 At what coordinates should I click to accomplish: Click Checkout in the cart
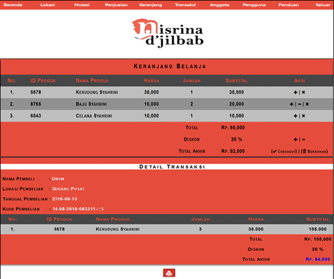tap(284, 151)
